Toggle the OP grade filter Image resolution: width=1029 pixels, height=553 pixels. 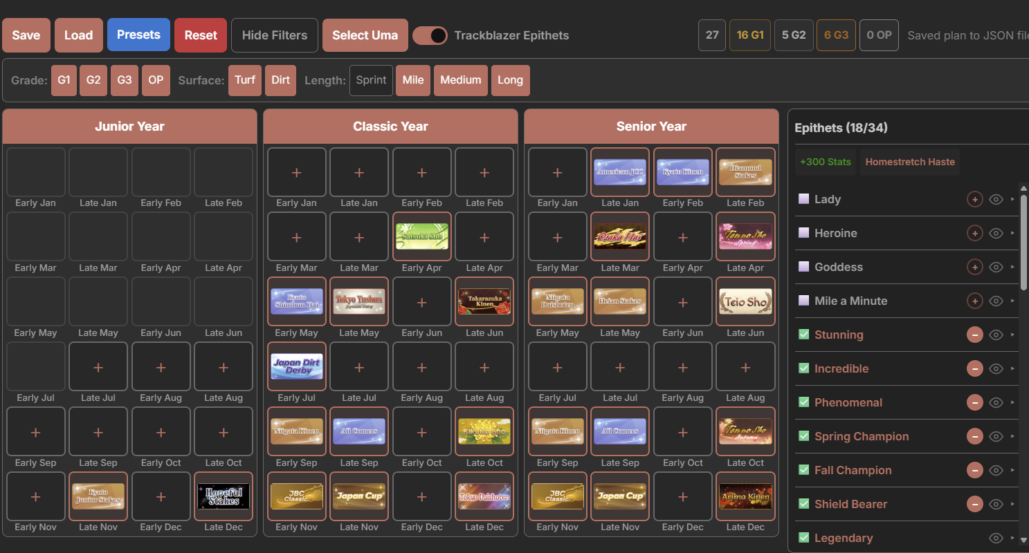156,80
